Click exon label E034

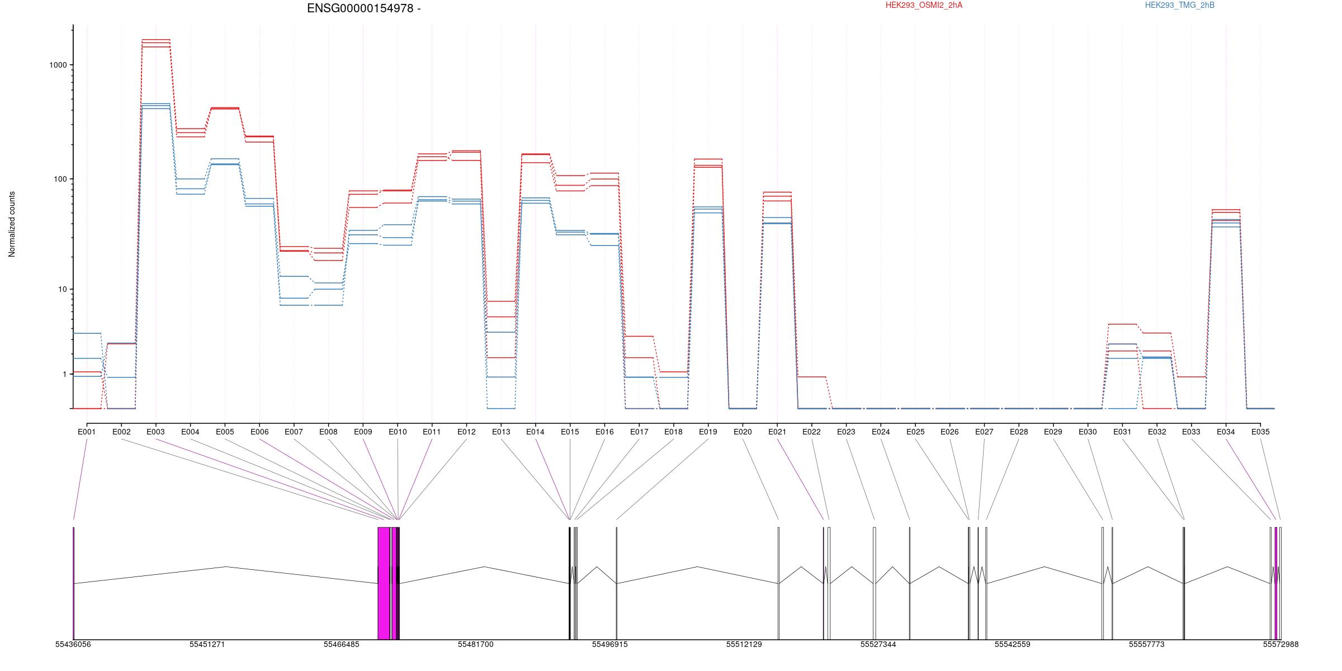(1226, 432)
